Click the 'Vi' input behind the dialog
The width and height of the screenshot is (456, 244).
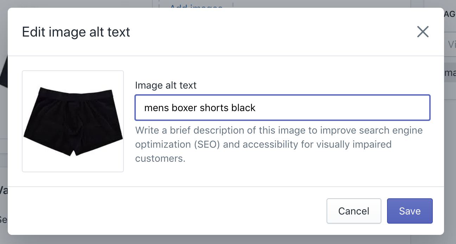point(450,45)
